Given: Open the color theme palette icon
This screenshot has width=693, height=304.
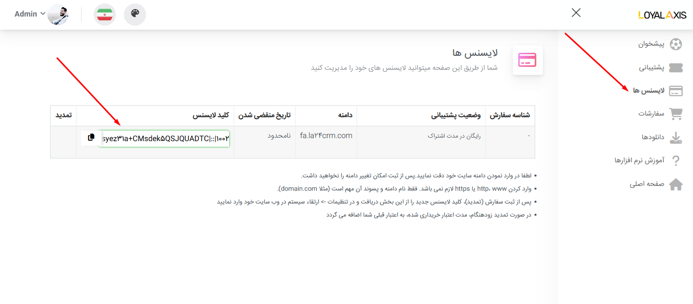Looking at the screenshot, I should click(x=135, y=14).
